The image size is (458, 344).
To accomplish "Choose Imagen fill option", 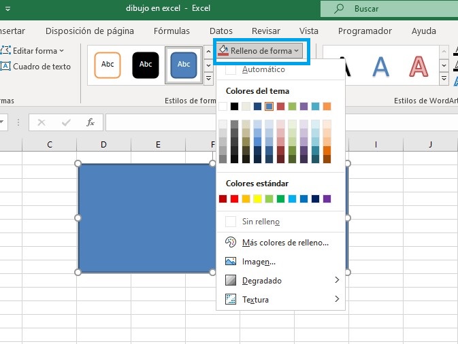I will [280, 262].
